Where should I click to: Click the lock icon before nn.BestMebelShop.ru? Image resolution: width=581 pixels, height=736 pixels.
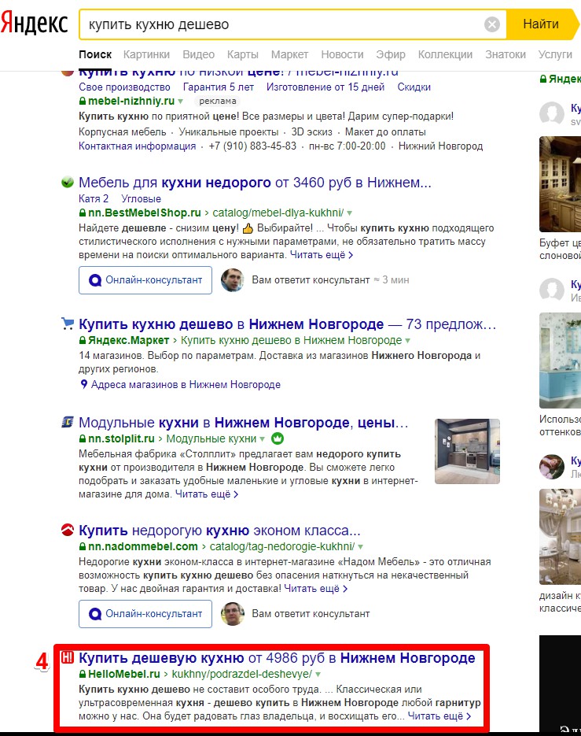(x=83, y=213)
